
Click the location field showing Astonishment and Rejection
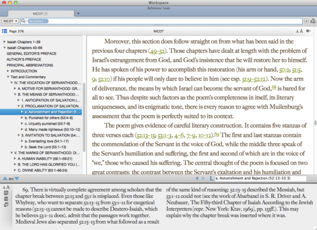pyautogui.click(x=260, y=178)
